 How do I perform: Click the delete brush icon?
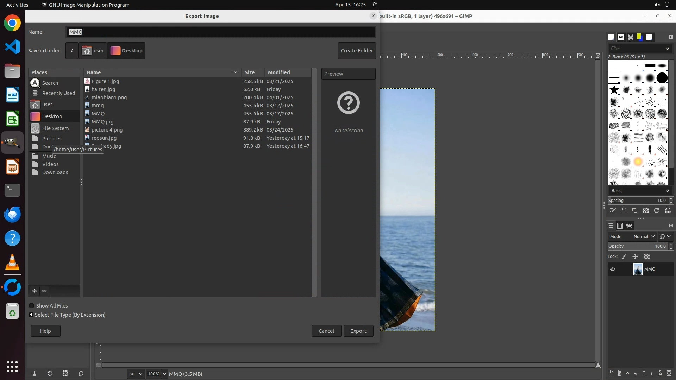coord(645,211)
